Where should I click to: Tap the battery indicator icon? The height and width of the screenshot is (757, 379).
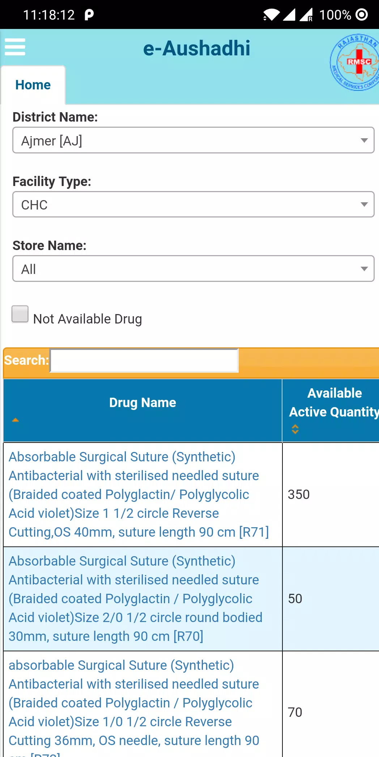point(362,14)
